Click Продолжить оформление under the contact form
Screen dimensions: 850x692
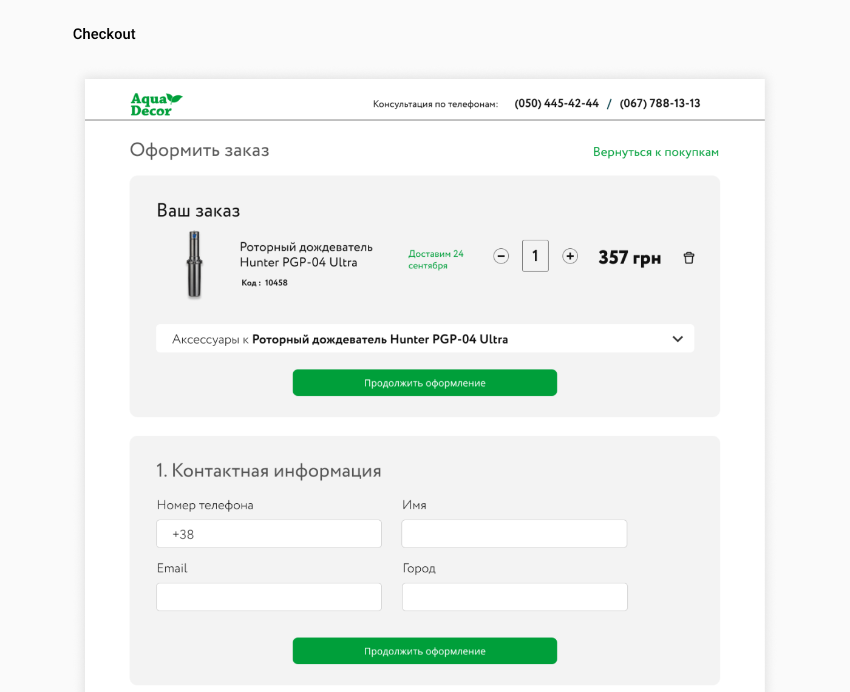coord(425,651)
